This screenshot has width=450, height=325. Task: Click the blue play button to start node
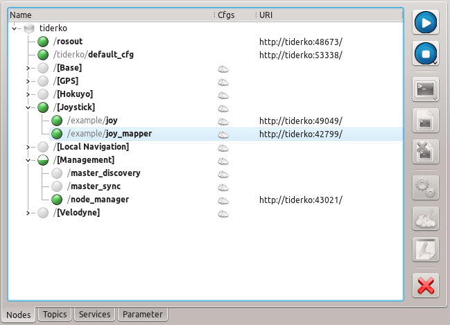point(425,23)
